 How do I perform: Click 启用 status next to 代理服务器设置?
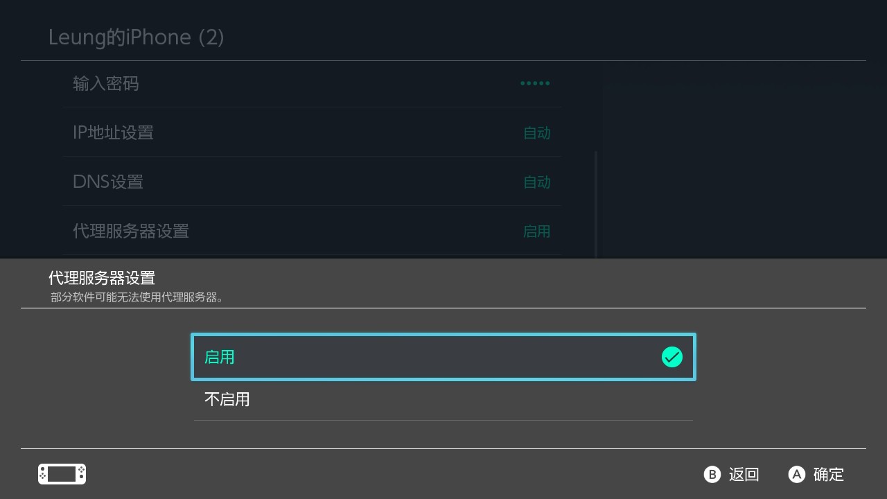pyautogui.click(x=537, y=231)
